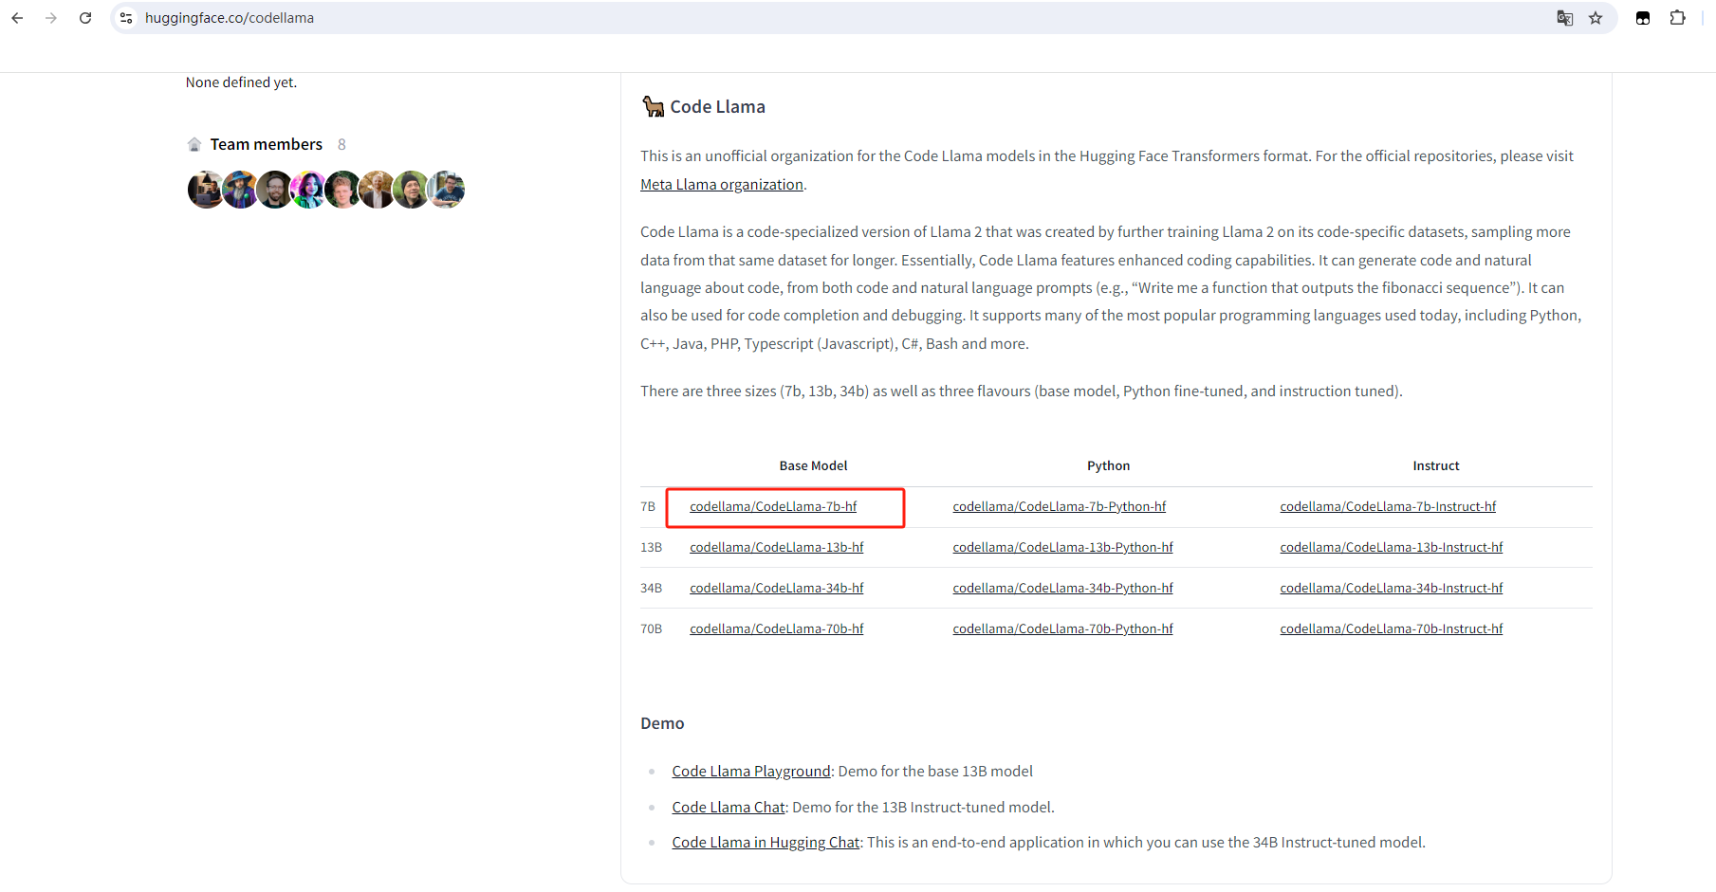Viewport: 1716px width, 892px height.
Task: Open the avatar of man in brown blazer
Action: click(377, 190)
